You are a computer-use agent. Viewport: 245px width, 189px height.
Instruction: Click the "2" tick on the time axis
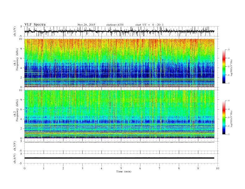tap(63, 168)
